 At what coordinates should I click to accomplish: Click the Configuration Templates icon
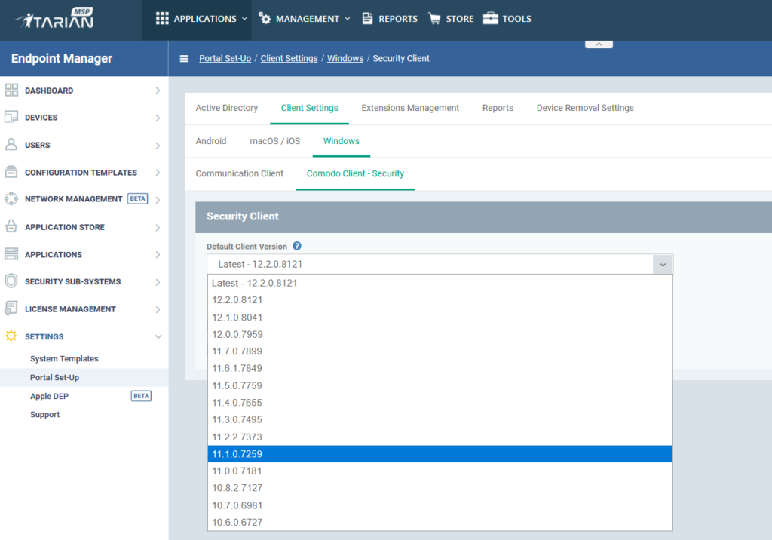(11, 172)
